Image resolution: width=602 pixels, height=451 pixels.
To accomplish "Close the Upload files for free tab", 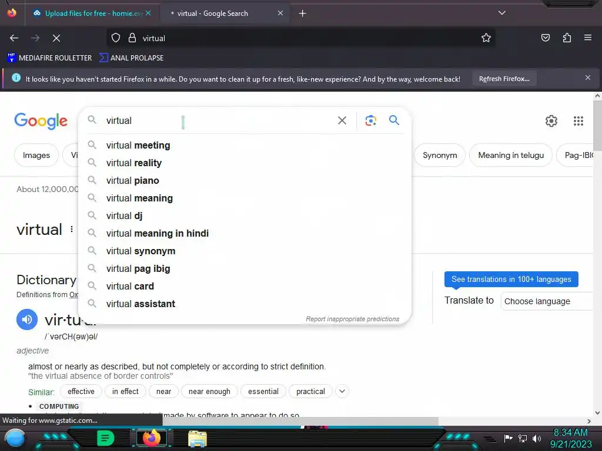I will [x=148, y=13].
